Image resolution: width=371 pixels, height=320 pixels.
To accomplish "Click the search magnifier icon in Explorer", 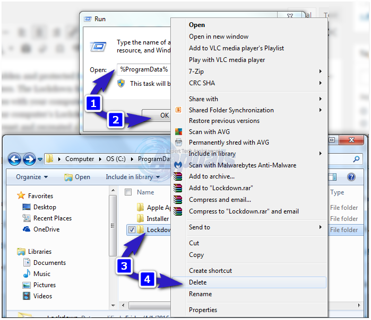I will pos(356,159).
